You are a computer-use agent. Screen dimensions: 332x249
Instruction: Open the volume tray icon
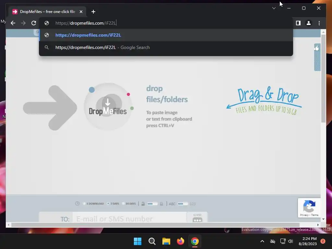pyautogui.click(x=290, y=241)
